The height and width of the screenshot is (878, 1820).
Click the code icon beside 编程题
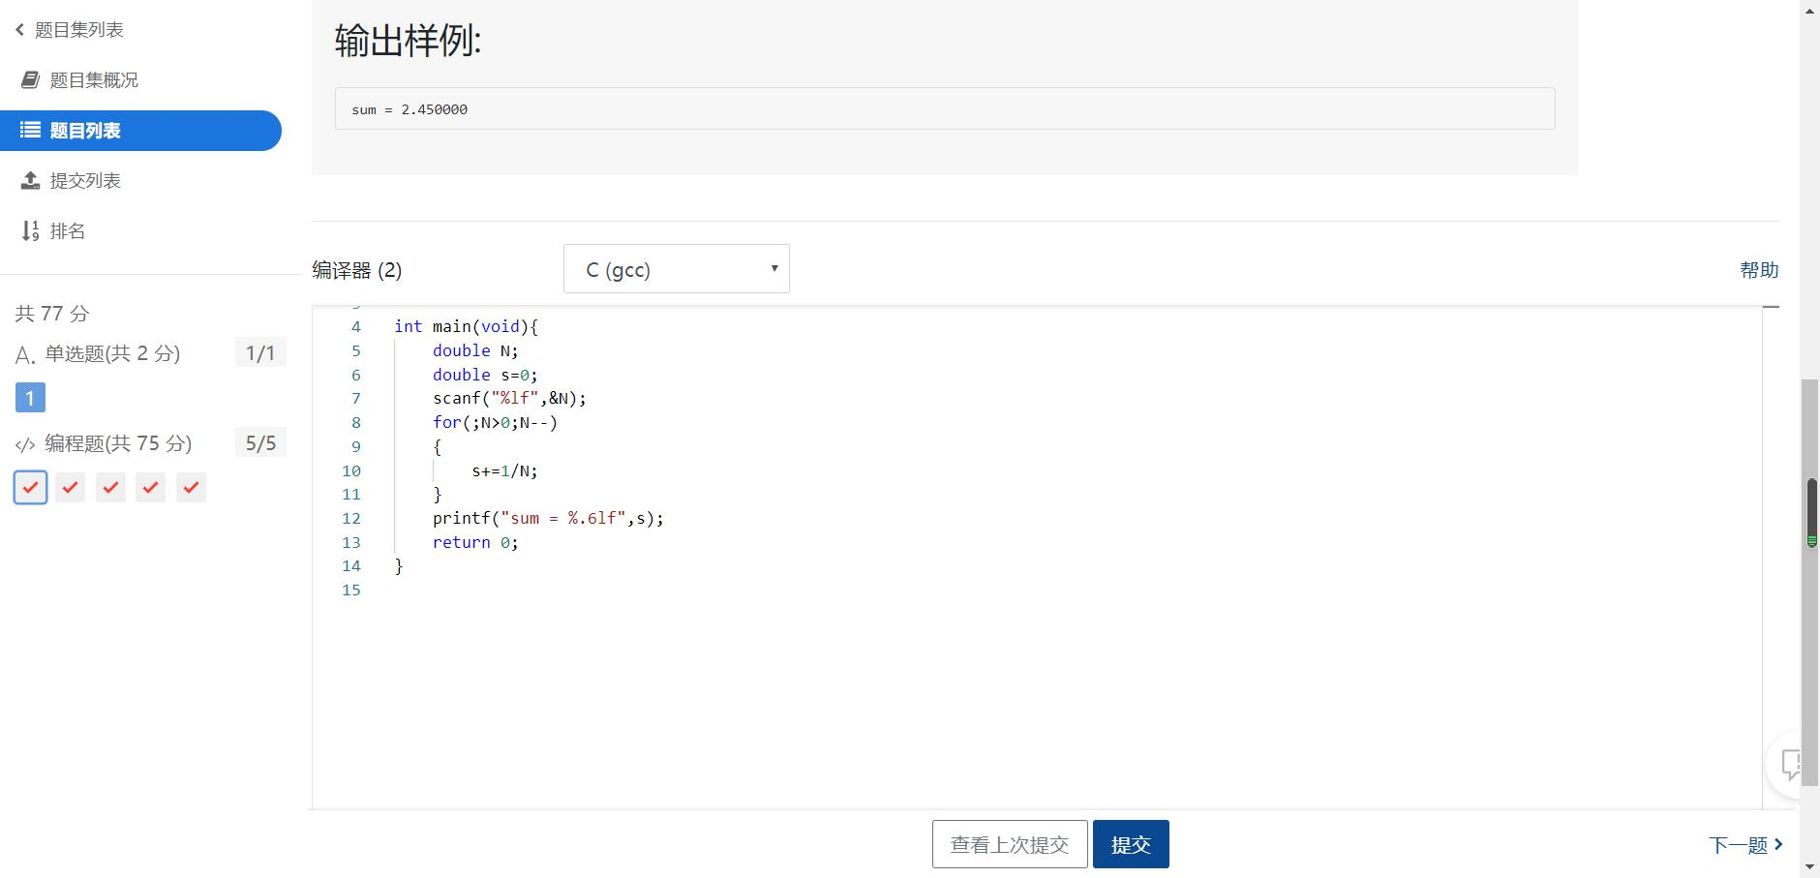pyautogui.click(x=25, y=444)
